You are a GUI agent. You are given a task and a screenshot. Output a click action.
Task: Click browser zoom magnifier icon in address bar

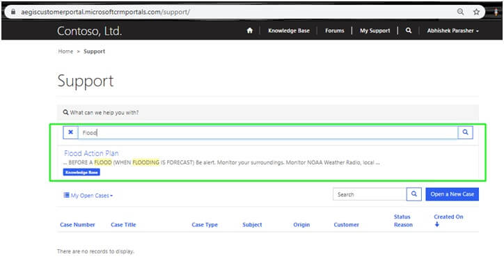(461, 12)
